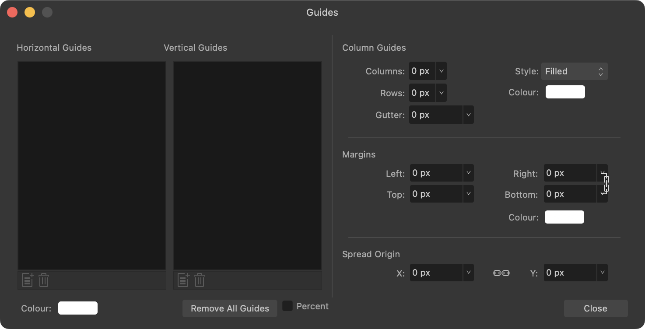The height and width of the screenshot is (329, 645).
Task: Enable the Percent checkbox
Action: click(288, 306)
